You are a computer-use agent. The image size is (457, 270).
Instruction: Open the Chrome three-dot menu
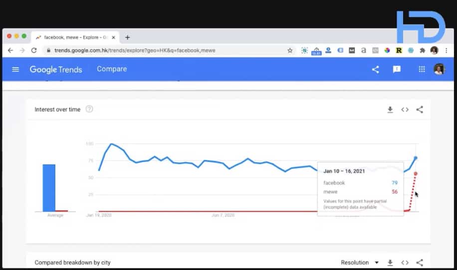(x=446, y=50)
